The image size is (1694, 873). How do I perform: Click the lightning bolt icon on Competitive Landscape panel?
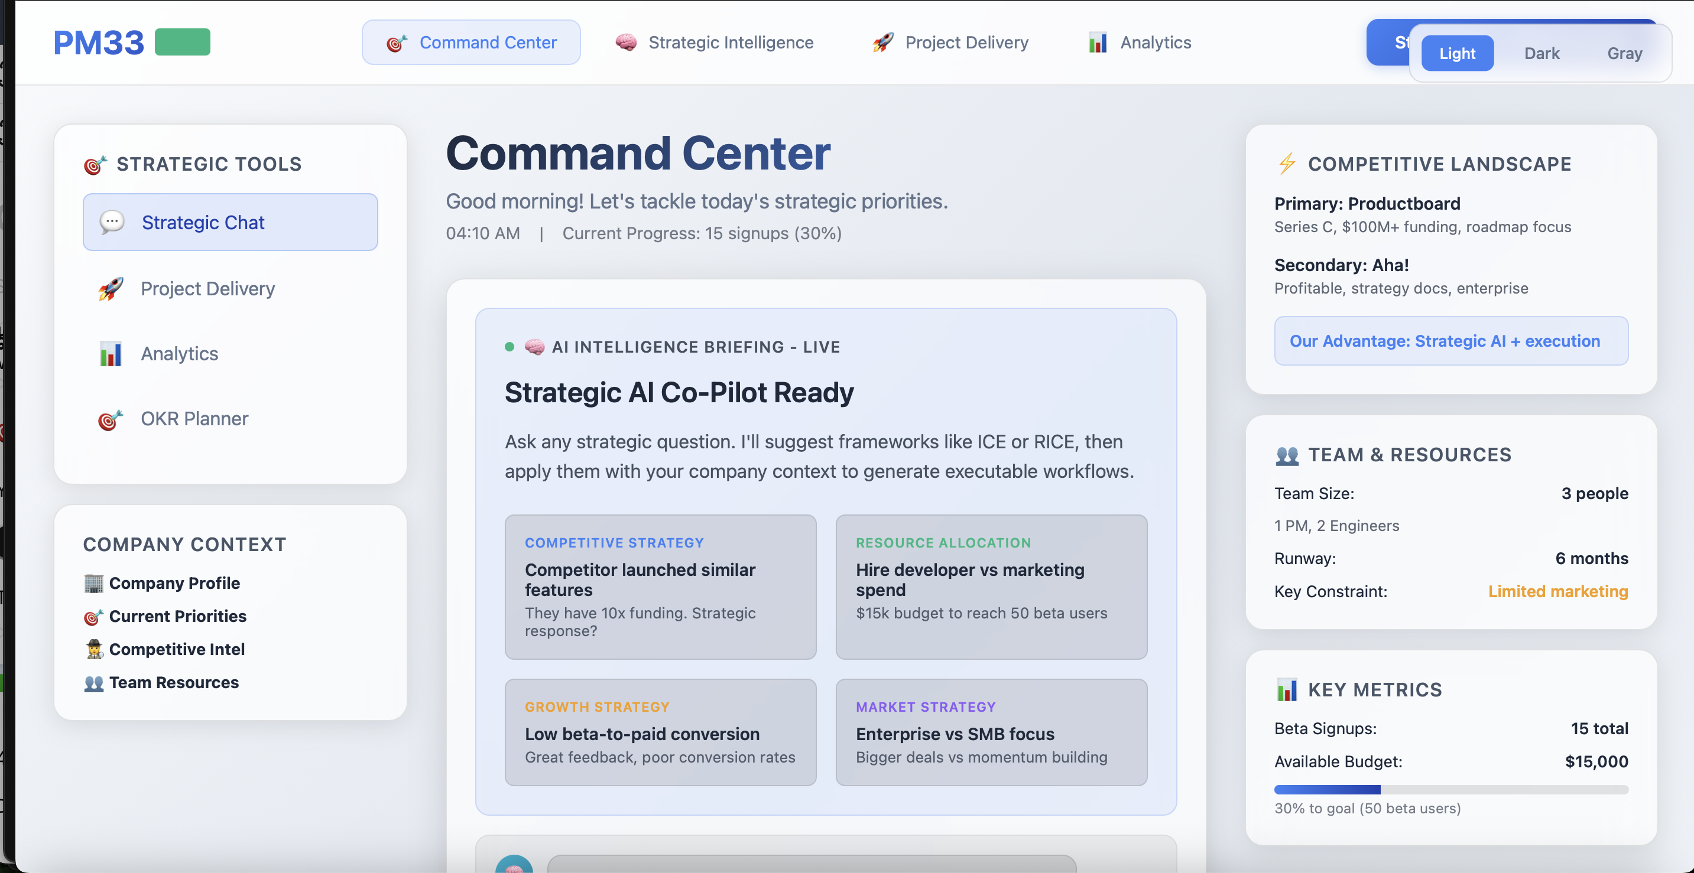(1287, 164)
